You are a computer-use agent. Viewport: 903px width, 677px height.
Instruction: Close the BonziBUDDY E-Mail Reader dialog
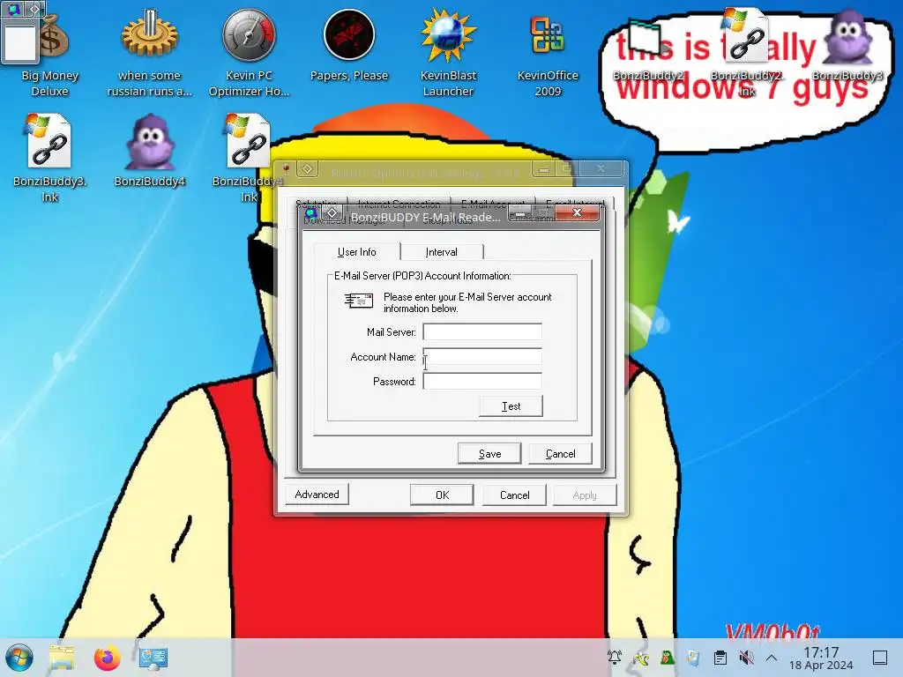point(577,212)
